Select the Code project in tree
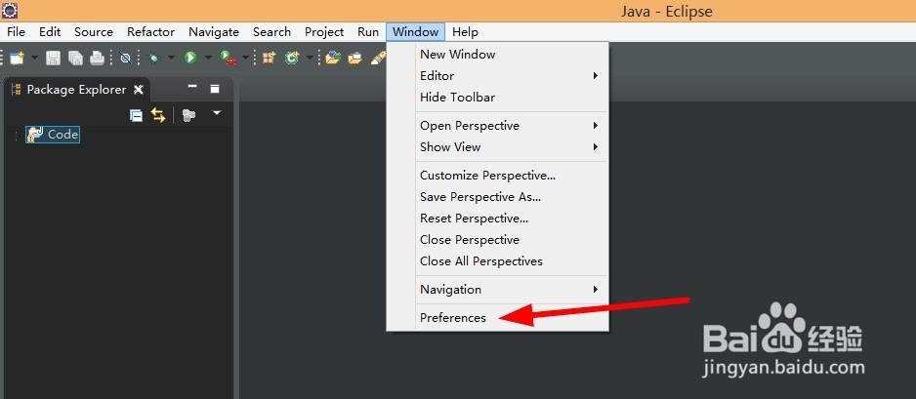The height and width of the screenshot is (399, 916). [53, 135]
